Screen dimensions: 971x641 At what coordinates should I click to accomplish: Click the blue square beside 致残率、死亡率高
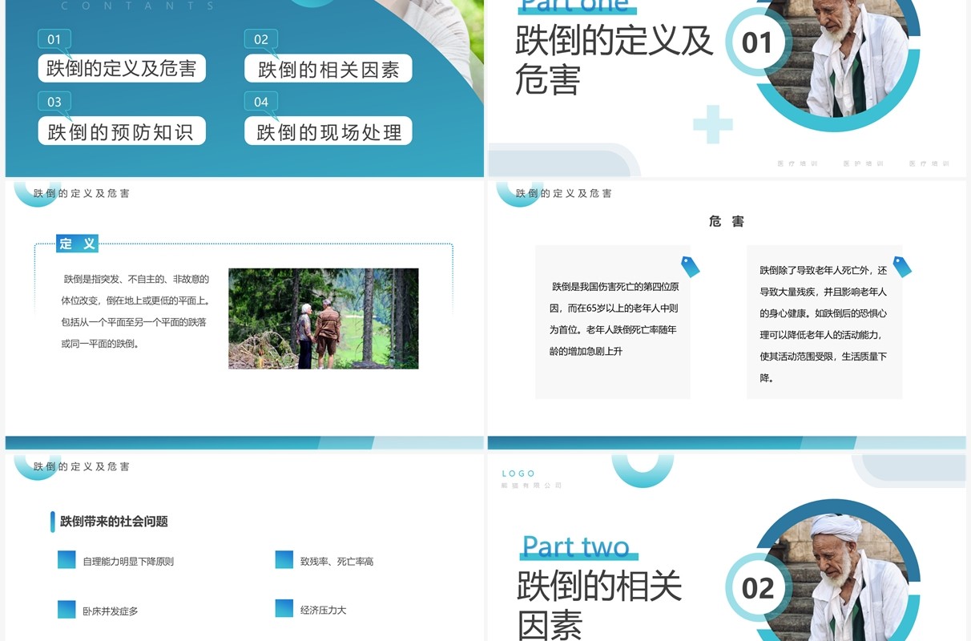tap(284, 559)
